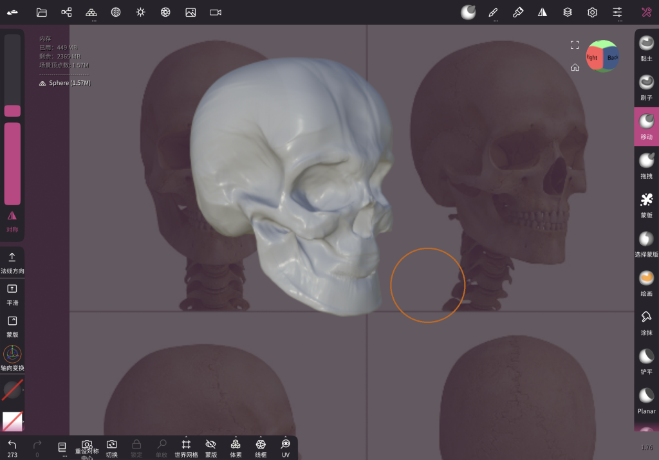Open the material color swatch
Screen dimensions: 659x460
12,421
